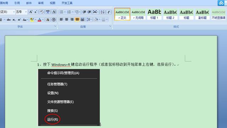Apply the 标题 2 style

[170, 14]
